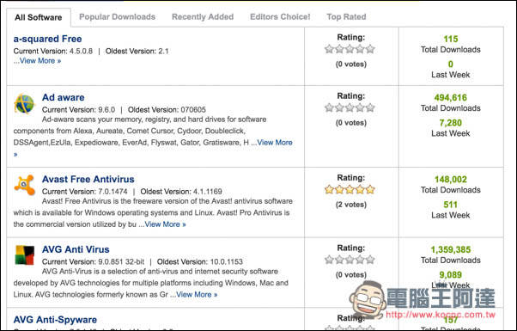
Task: Open the Avast Free Antivirus orange icon
Action: click(x=24, y=185)
